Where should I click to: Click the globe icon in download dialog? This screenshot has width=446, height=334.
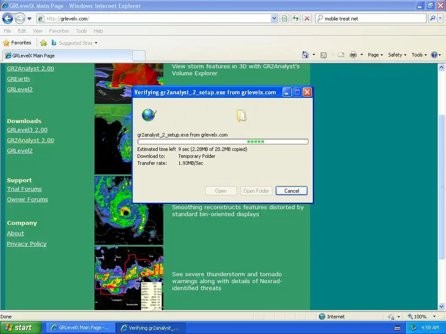pos(149,115)
